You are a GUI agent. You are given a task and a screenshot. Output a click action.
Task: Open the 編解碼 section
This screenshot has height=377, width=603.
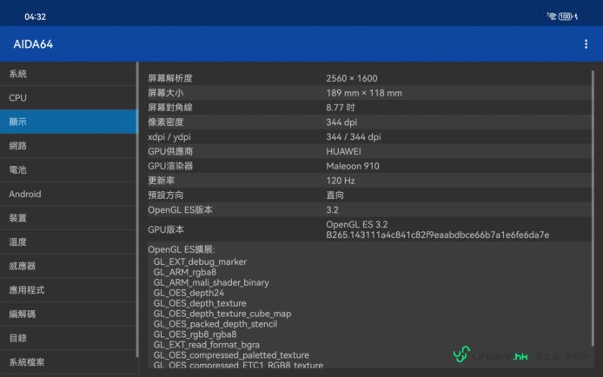[x=69, y=314]
